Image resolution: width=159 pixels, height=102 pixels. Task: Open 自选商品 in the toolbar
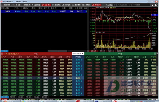click(56, 5)
